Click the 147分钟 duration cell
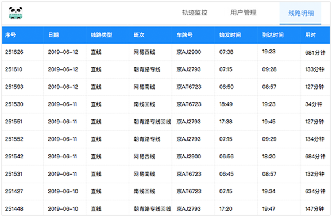Screen dimensions: 332x217 tap(314, 209)
